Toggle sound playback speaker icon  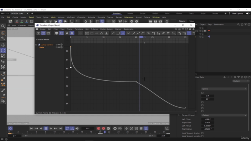tap(77, 128)
